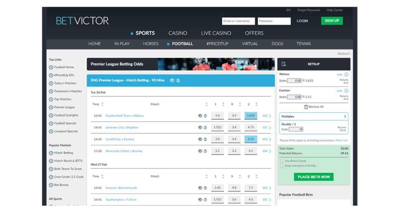Expand the 102 markets for Huddersfield v Wolves

pos(267,116)
